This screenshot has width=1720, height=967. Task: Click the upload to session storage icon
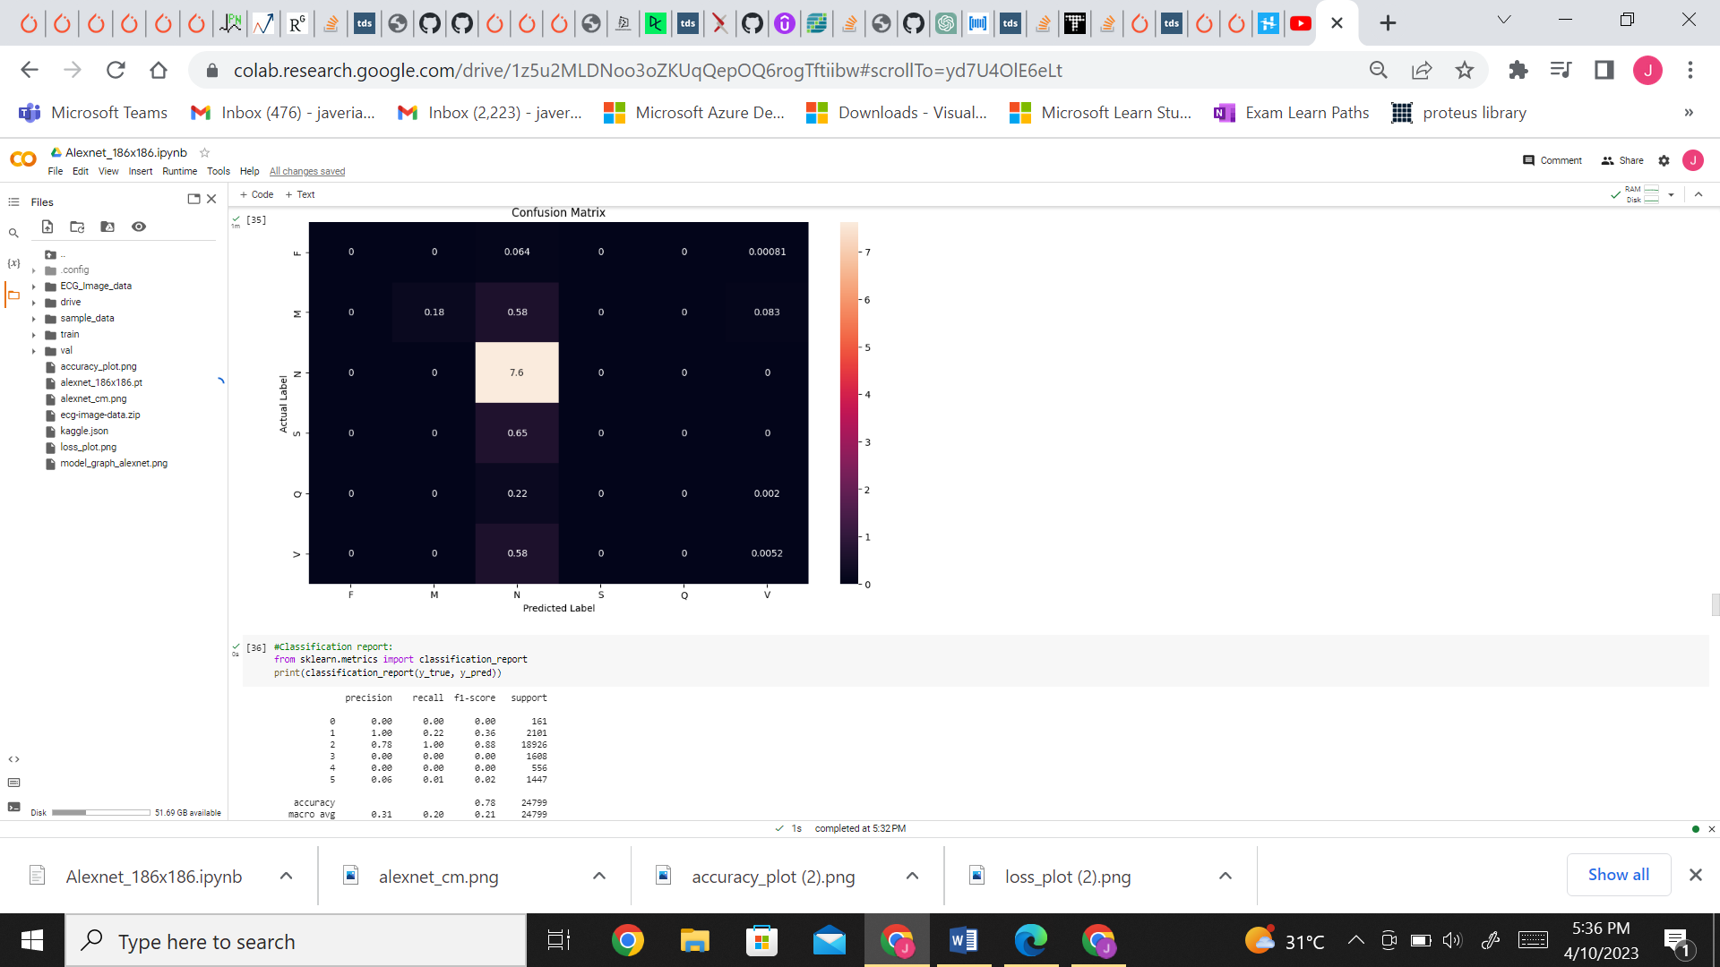[x=47, y=227]
